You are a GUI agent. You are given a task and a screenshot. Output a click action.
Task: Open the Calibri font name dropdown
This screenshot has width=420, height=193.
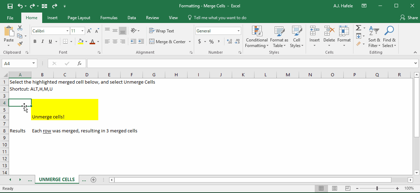pyautogui.click(x=67, y=31)
